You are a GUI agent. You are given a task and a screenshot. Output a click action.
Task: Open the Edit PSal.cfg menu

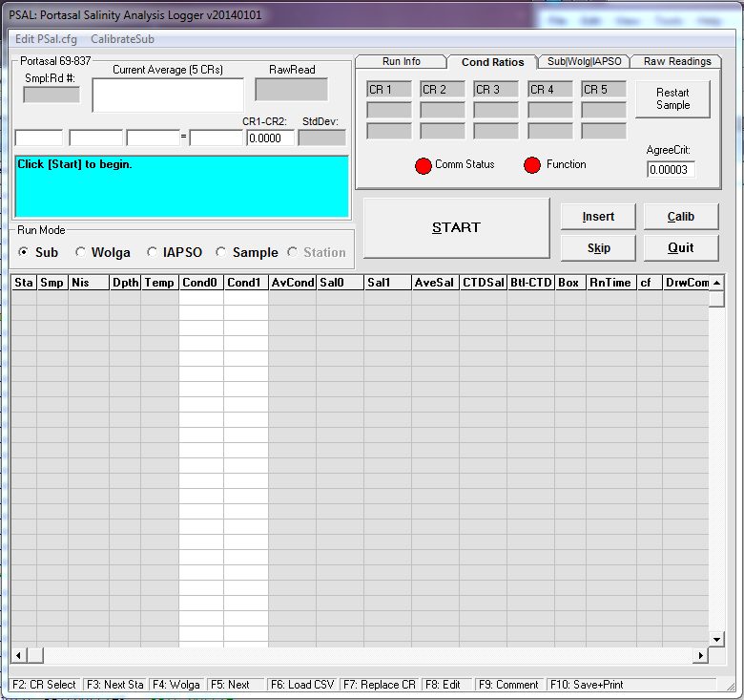pos(47,39)
